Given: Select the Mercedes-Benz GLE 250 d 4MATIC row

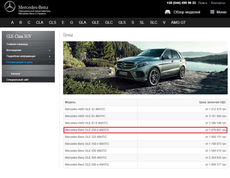Looking at the screenshot, I should coord(145,130).
